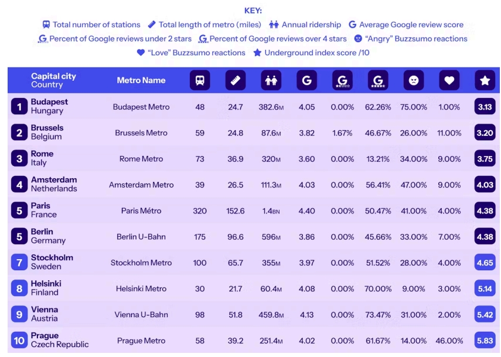Screen dimensions: 501x357
Task: Click the star index icon in the table header
Action: 485,80
